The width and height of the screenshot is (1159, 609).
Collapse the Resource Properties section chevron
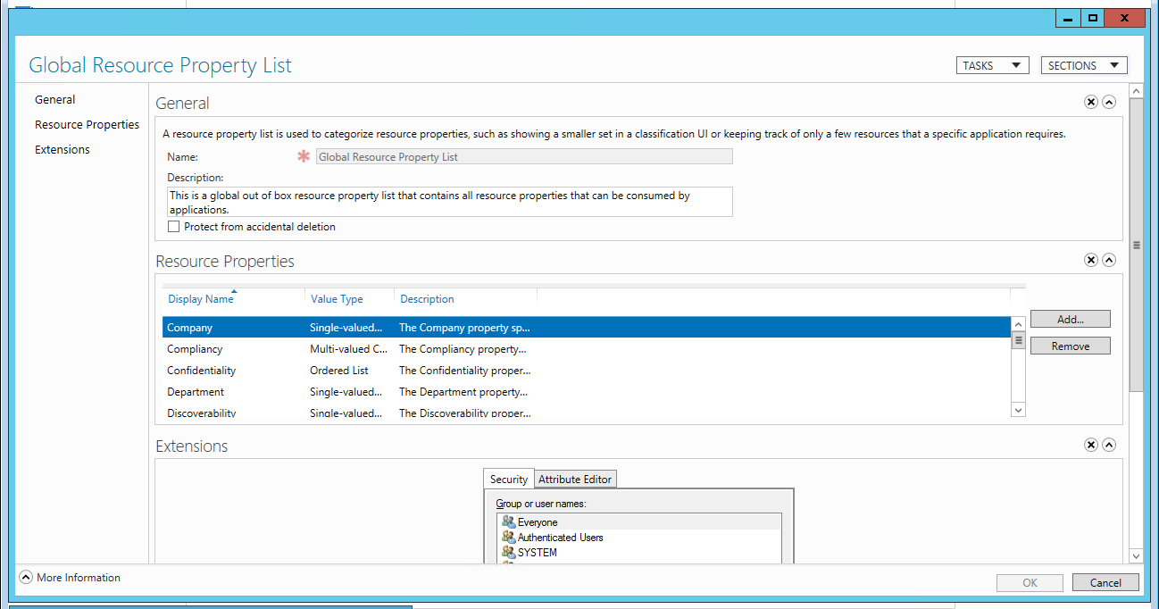[x=1109, y=261]
